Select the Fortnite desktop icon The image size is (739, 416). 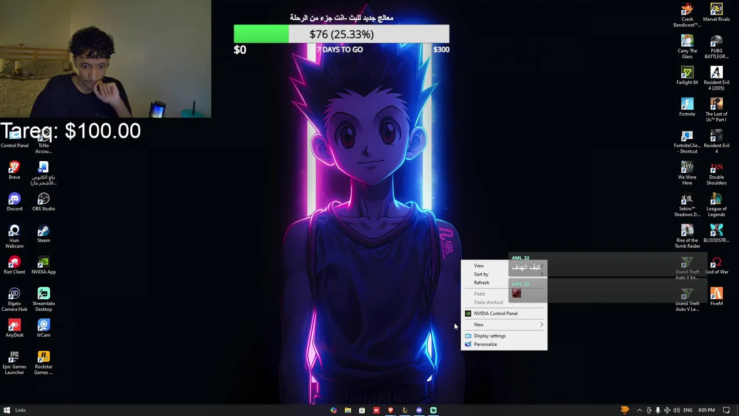(687, 107)
